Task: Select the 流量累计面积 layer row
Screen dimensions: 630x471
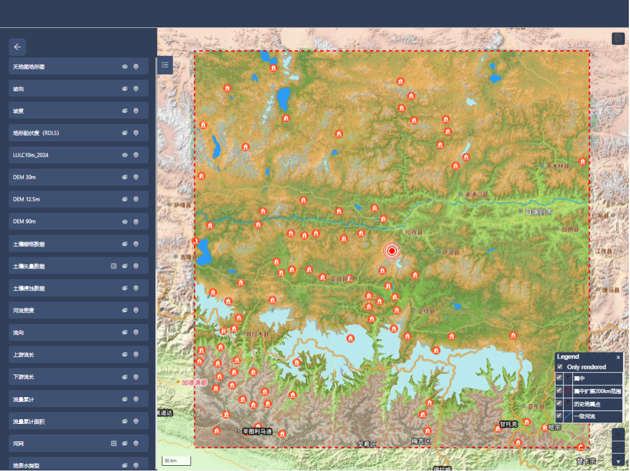Action: (x=58, y=421)
